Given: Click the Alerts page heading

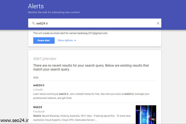Looking at the screenshot, I should click(x=36, y=6).
